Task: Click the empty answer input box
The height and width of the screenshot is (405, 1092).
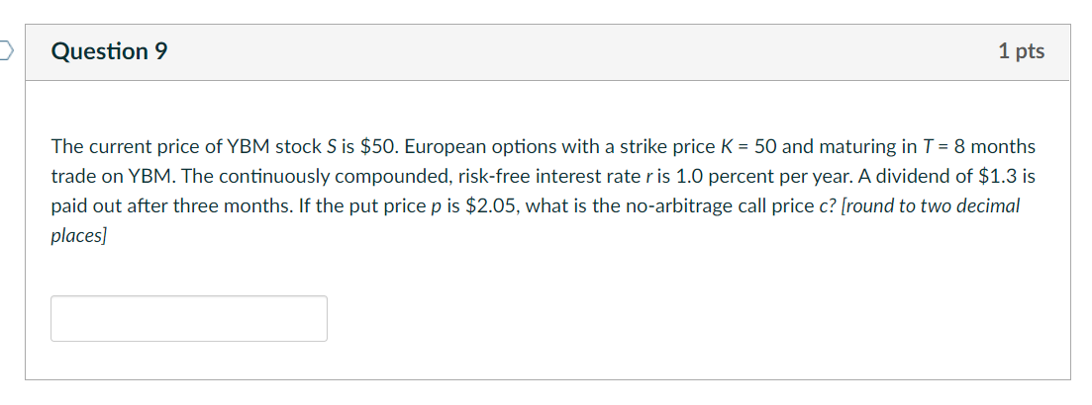Action: point(189,318)
